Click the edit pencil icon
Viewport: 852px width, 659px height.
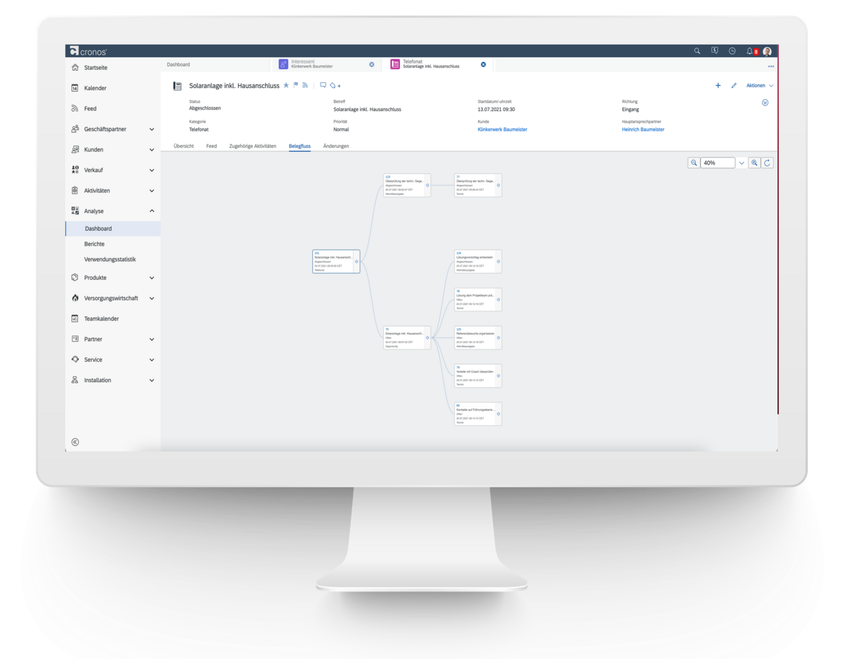tap(734, 86)
